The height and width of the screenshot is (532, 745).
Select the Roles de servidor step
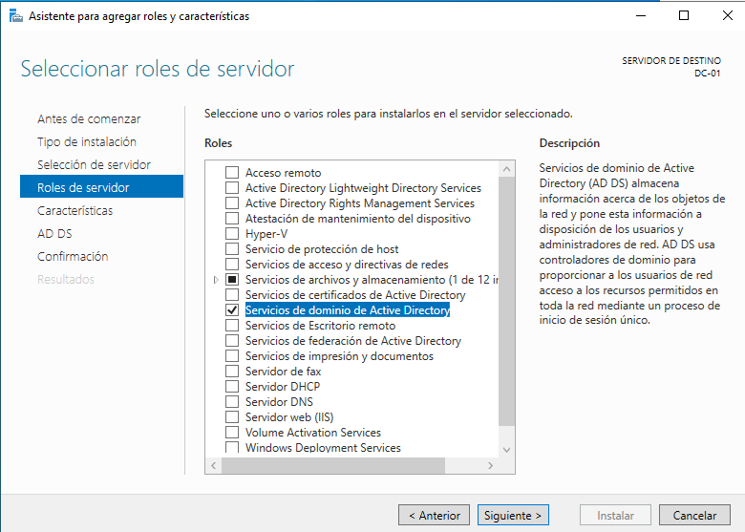101,186
